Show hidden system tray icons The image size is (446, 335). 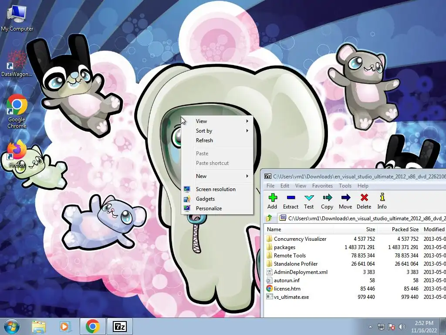tap(370, 327)
